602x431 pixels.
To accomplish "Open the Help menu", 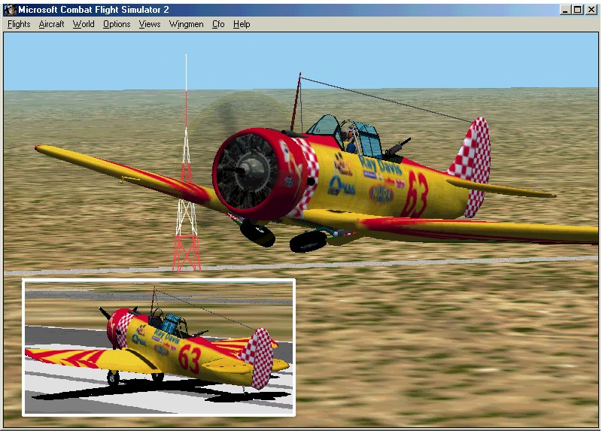I will (242, 24).
